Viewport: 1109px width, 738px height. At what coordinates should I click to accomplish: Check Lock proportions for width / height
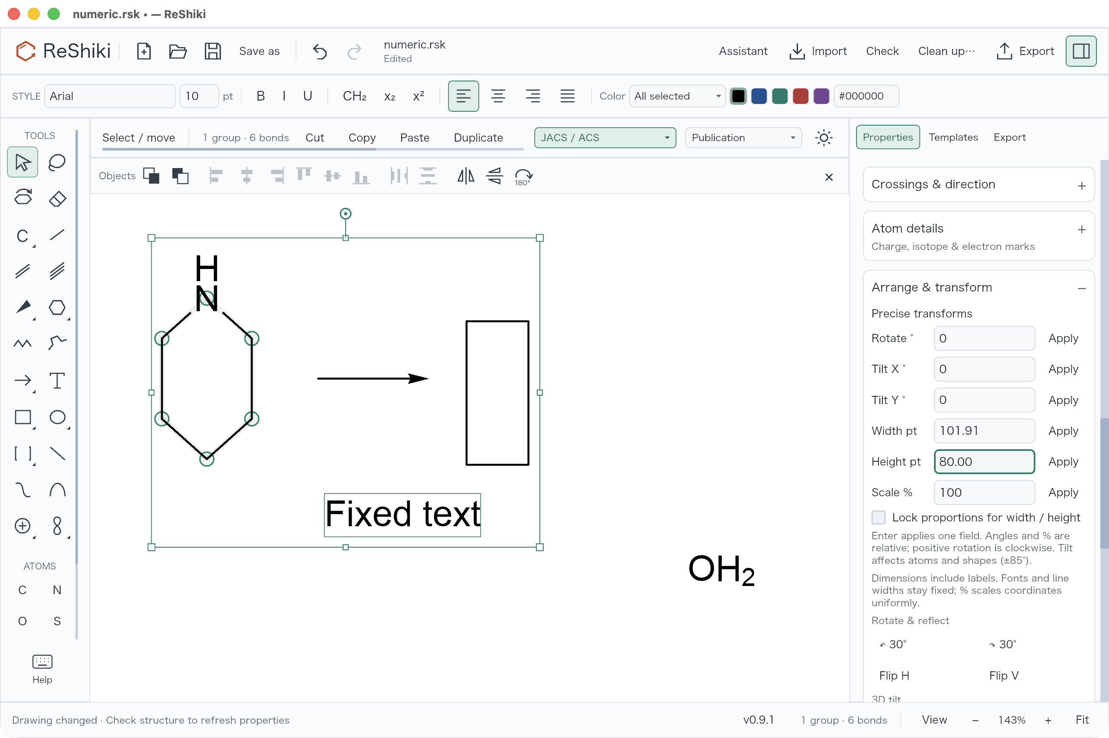[x=879, y=517]
